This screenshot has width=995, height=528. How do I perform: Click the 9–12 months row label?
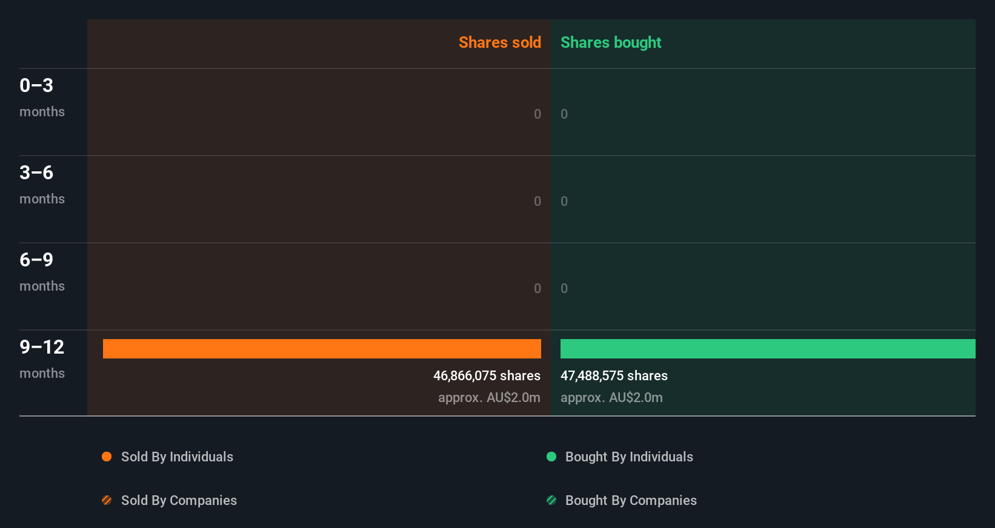pyautogui.click(x=42, y=359)
